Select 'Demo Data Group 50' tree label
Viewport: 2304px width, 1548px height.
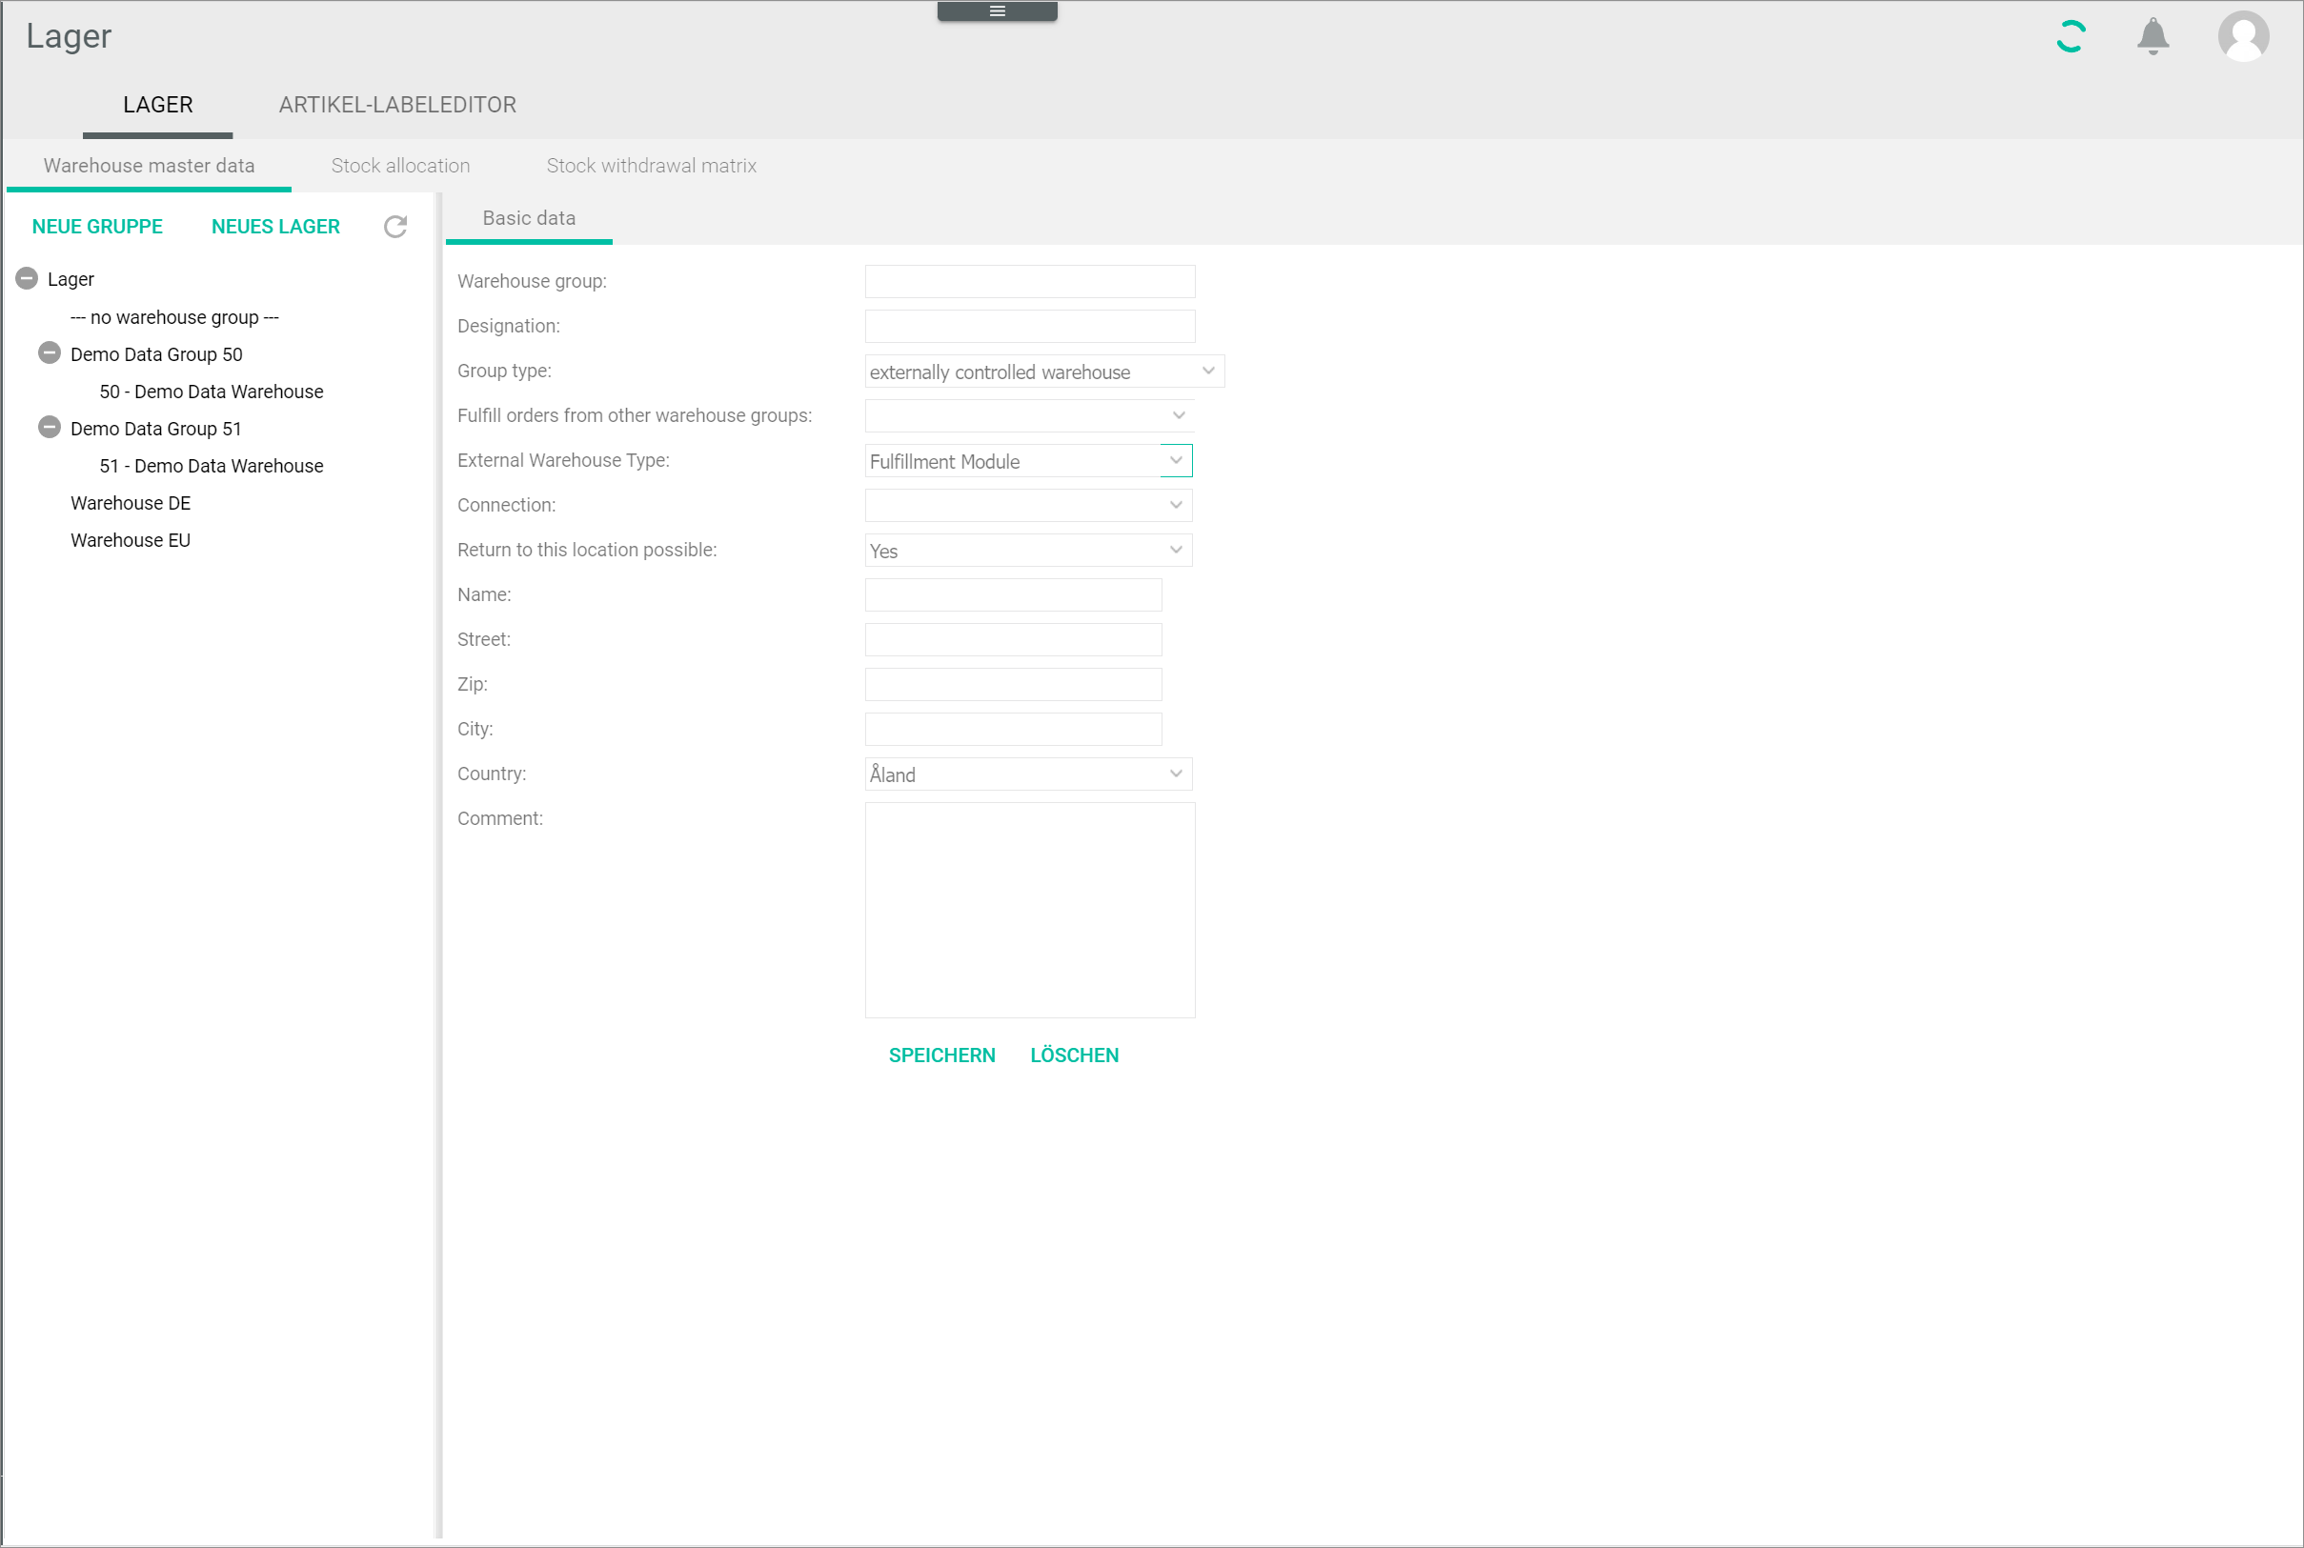pyautogui.click(x=156, y=354)
